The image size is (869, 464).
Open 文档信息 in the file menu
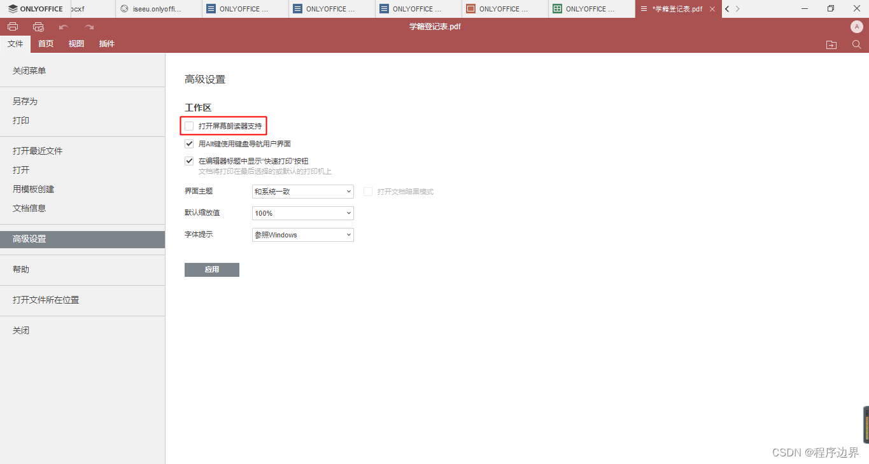[x=83, y=208]
